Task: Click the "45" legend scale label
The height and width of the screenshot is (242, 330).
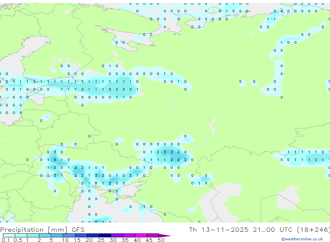Action: 149,240
